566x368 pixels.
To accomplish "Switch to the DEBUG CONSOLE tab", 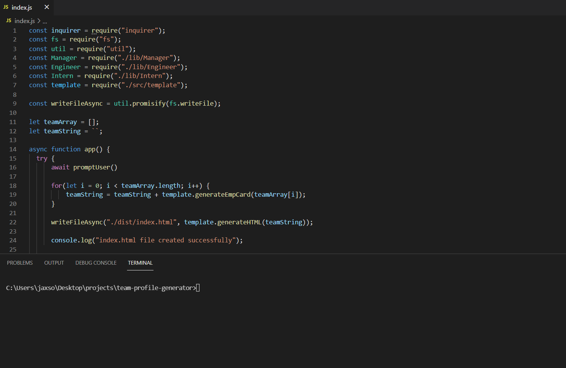I will (x=96, y=263).
